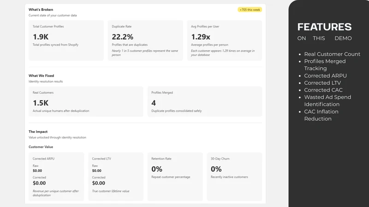369x207 pixels.
Task: Click the '30-Day Churn' card label
Action: (x=220, y=159)
